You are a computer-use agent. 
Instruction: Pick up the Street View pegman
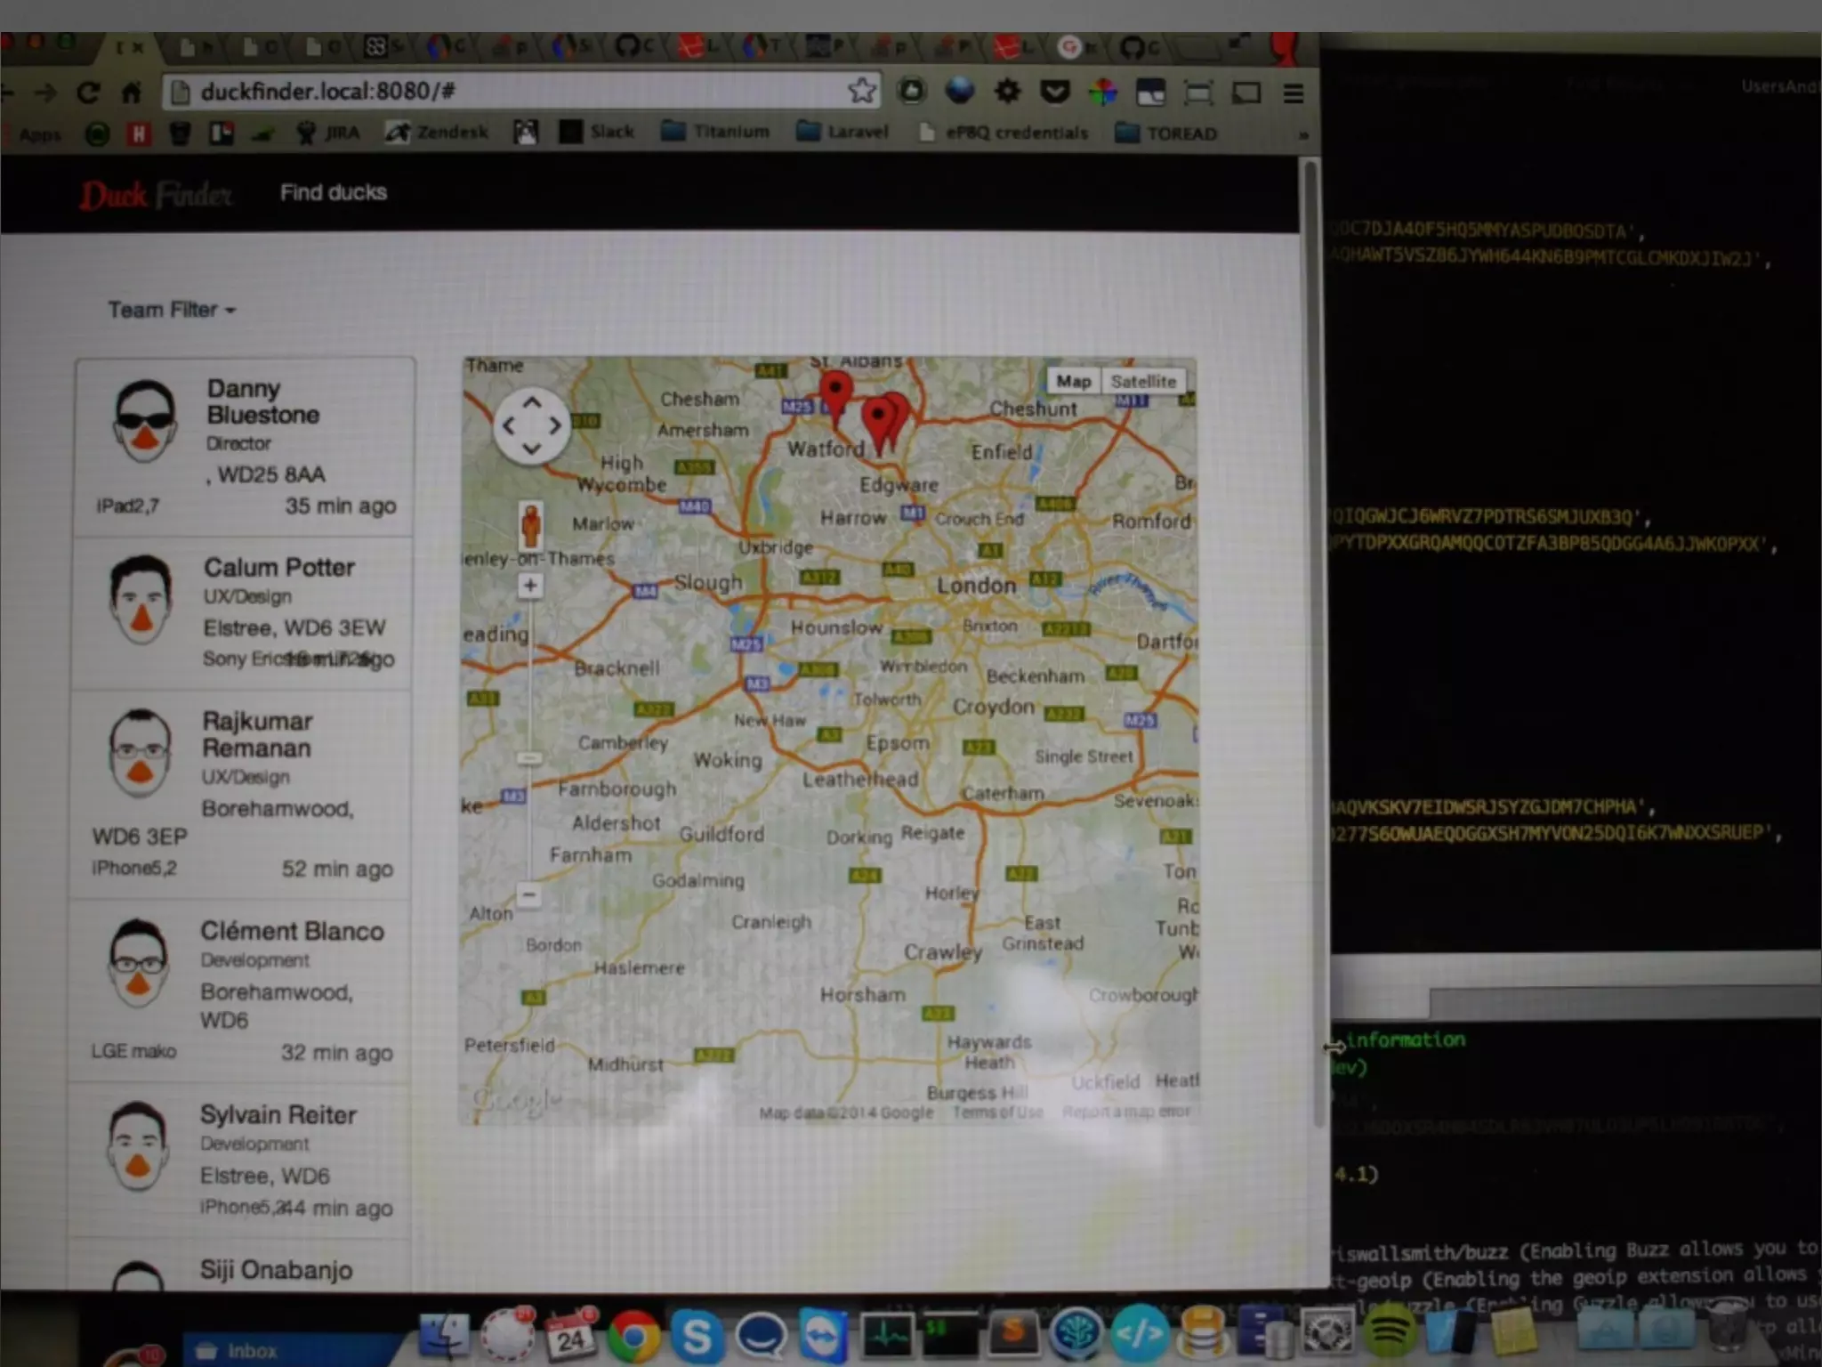point(531,524)
